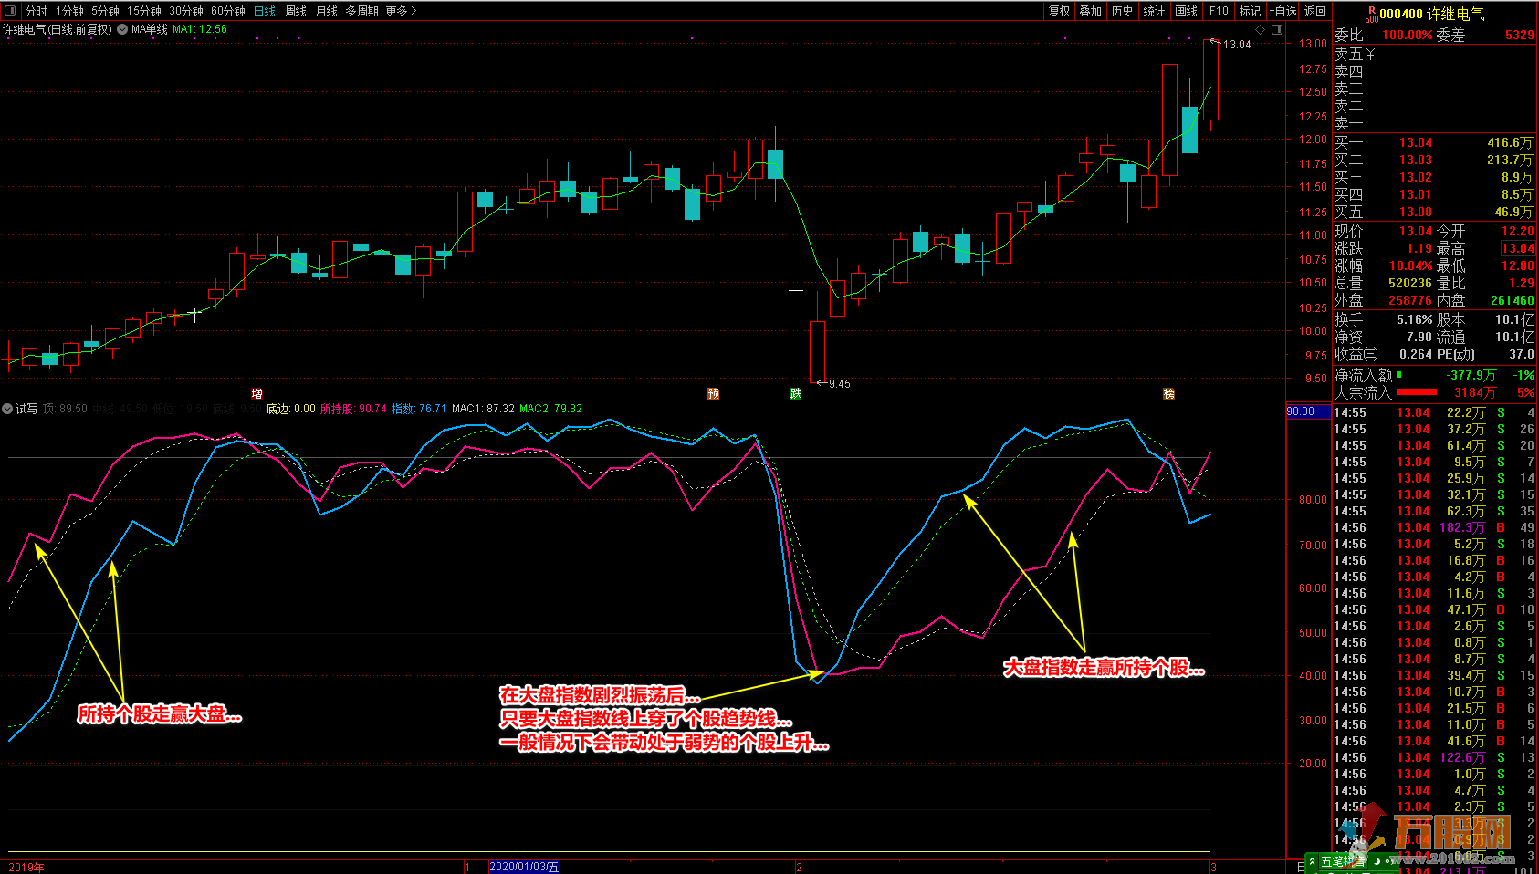Click the 2019年 timeline label
Image resolution: width=1539 pixels, height=874 pixels.
pos(26,867)
